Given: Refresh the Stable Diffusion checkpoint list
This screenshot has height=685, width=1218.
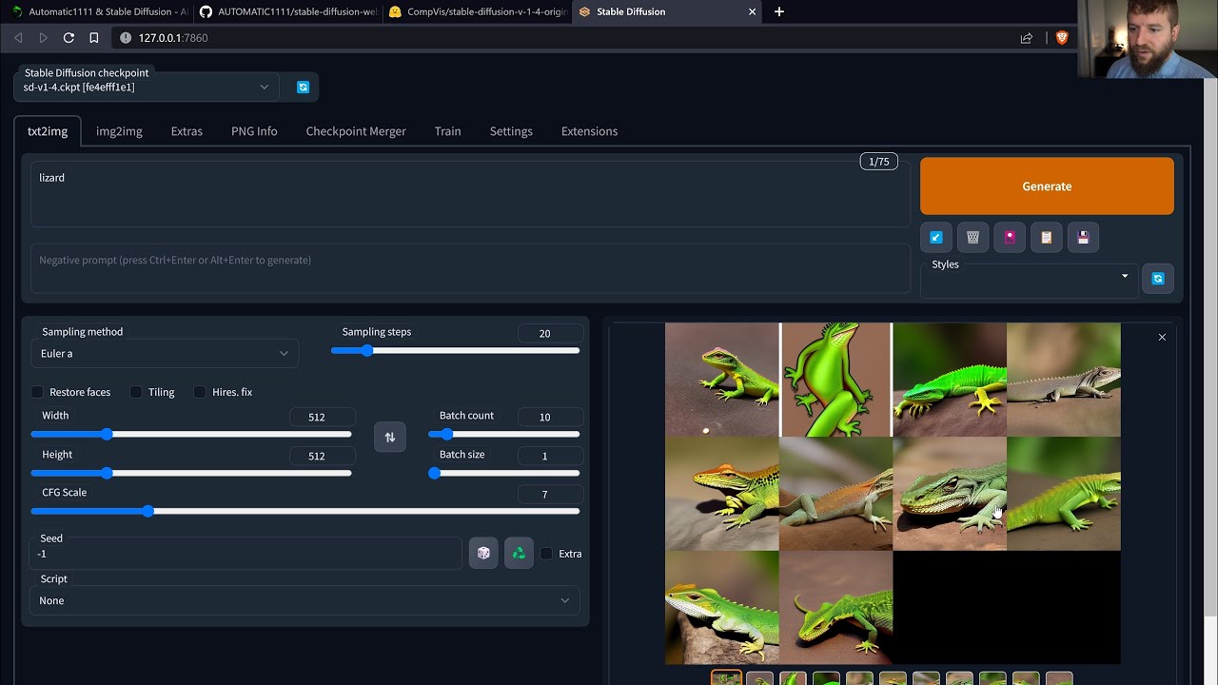Looking at the screenshot, I should point(303,88).
